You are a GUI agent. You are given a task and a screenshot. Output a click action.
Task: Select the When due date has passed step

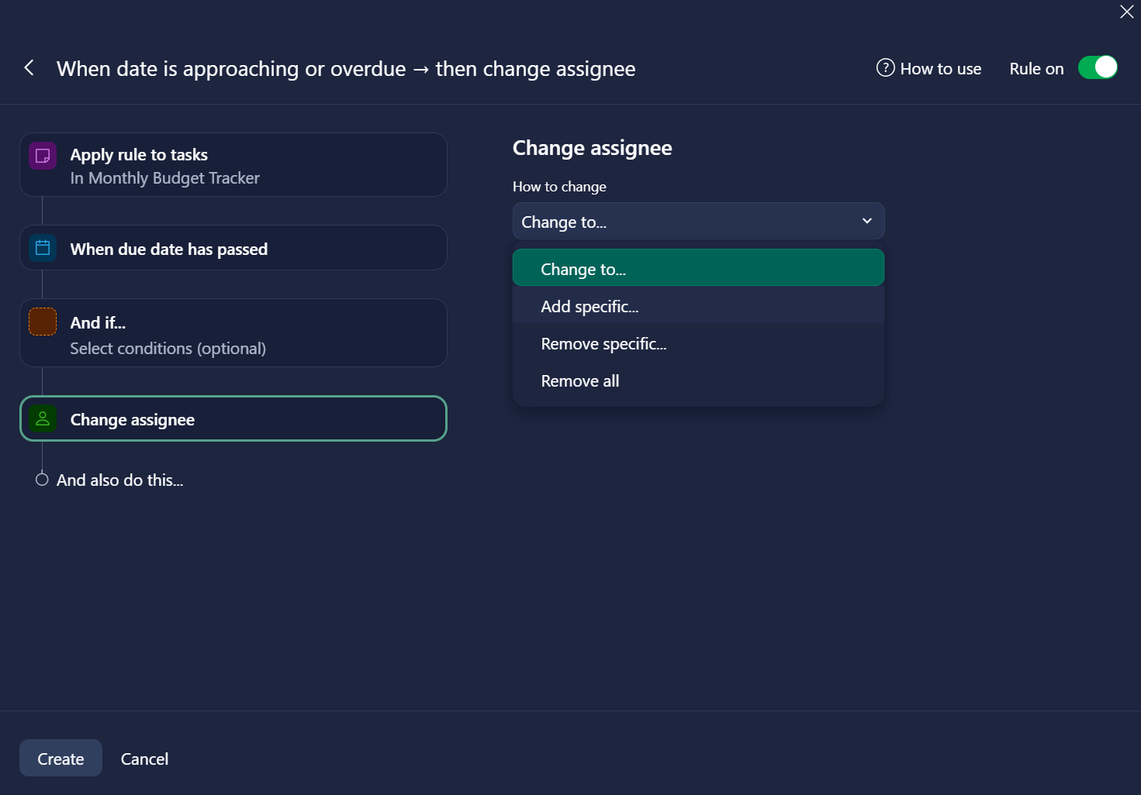(233, 249)
